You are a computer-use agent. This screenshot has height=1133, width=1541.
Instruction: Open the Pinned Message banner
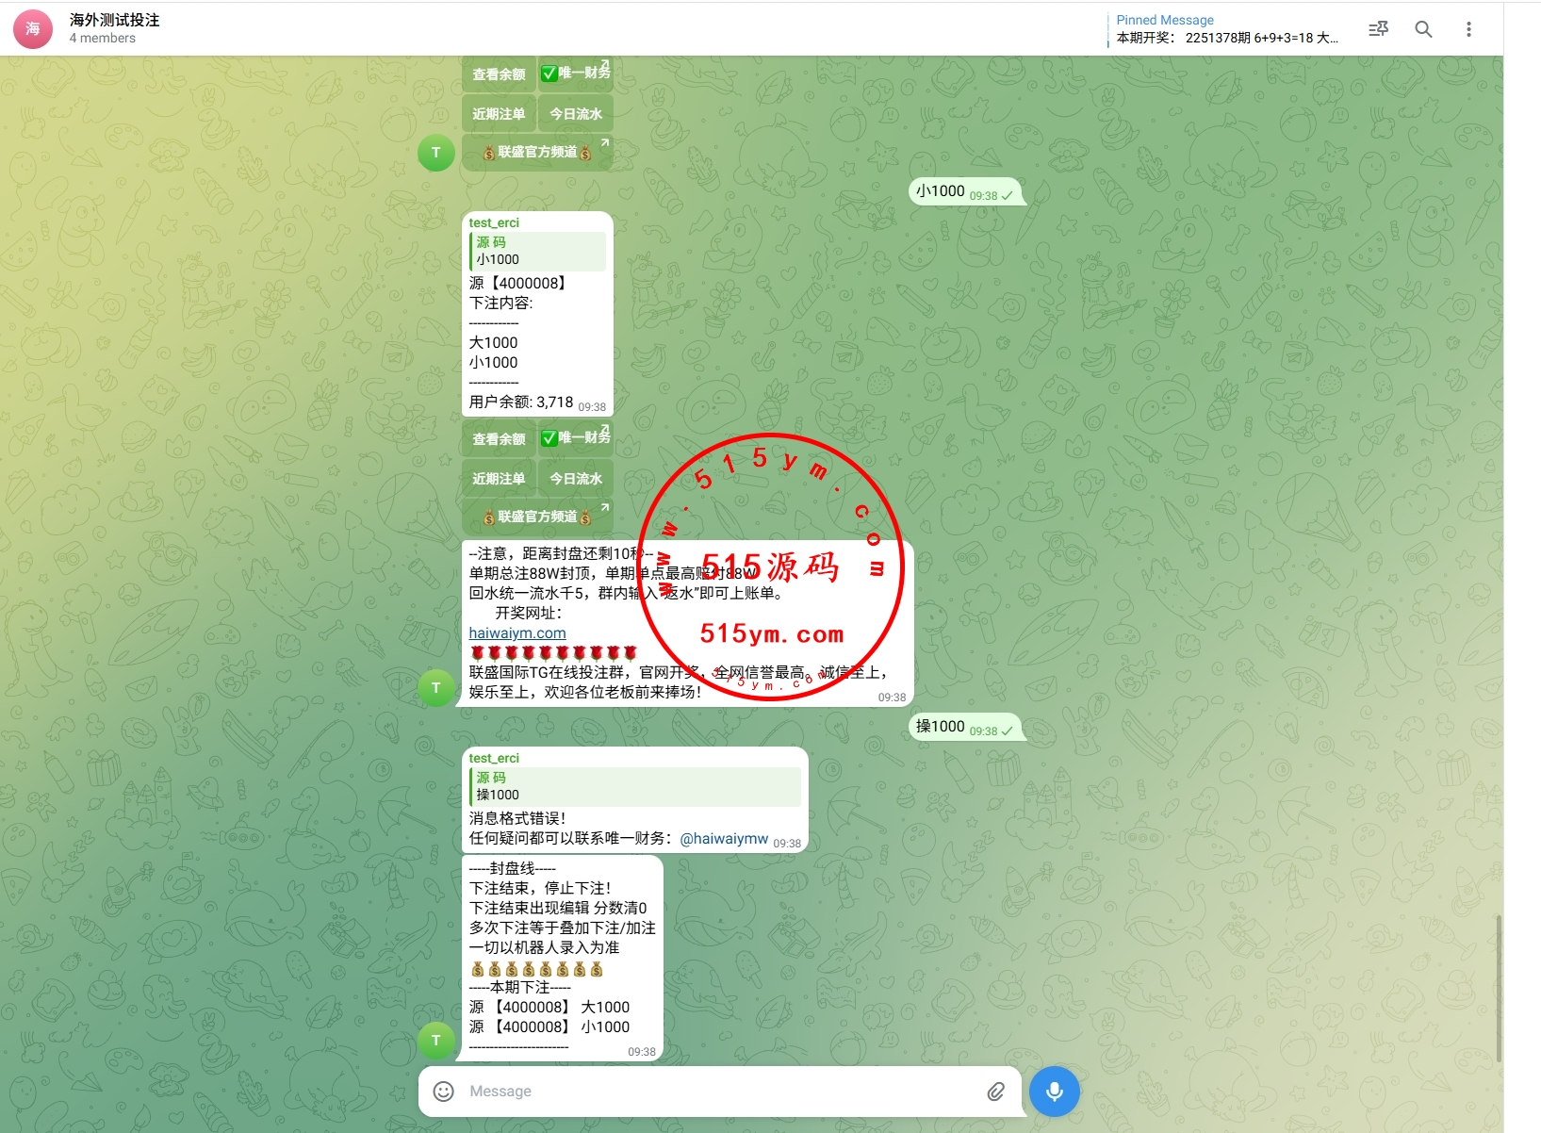(1225, 29)
